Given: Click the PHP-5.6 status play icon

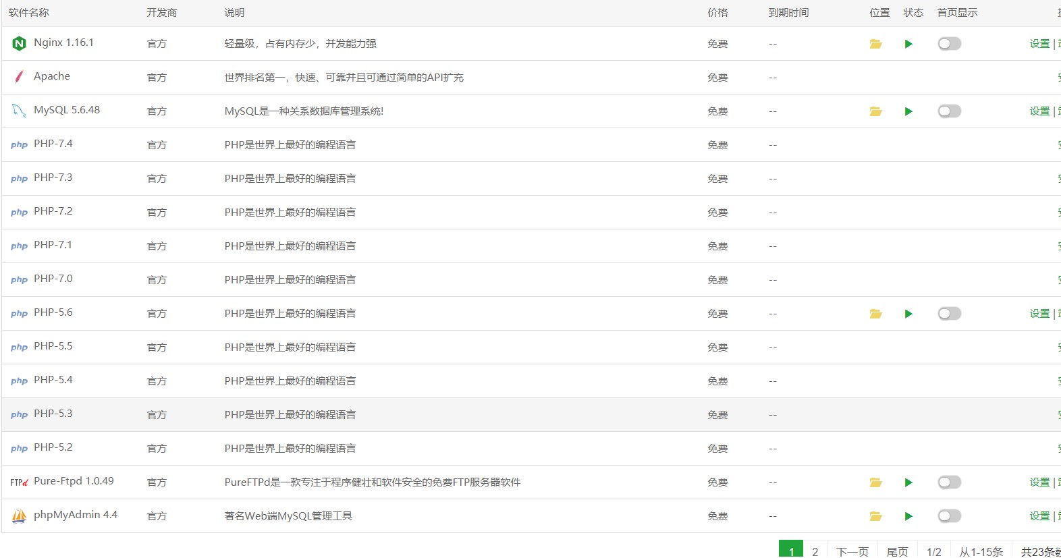Looking at the screenshot, I should pos(908,314).
